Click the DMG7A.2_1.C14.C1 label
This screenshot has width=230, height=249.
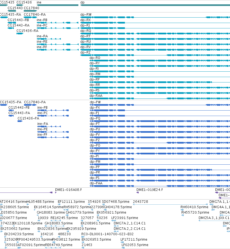click(x=130, y=223)
